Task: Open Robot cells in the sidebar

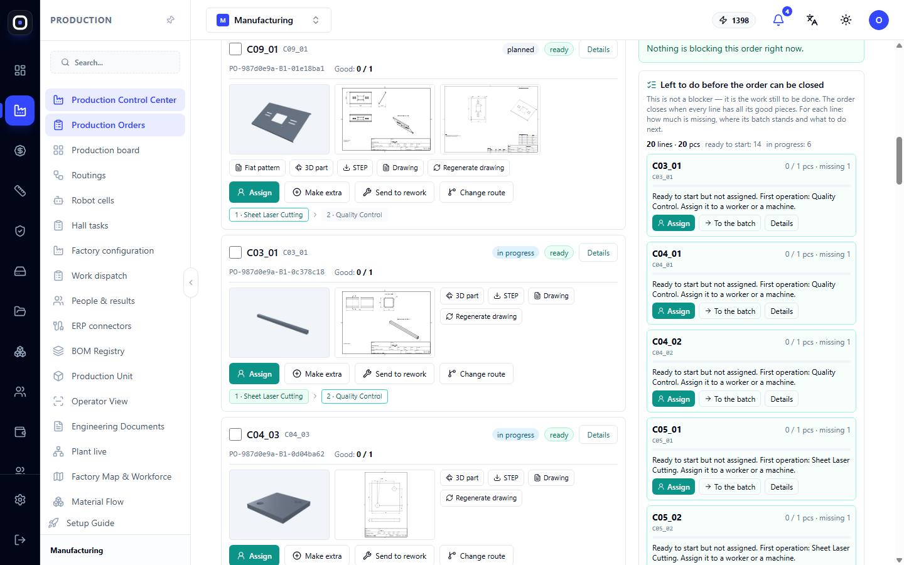Action: [x=115, y=200]
